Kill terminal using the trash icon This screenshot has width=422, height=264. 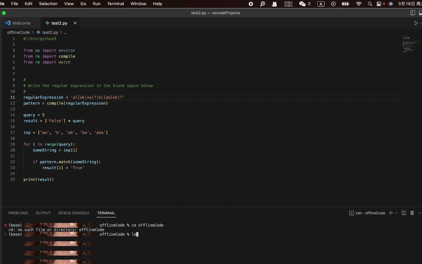point(412,213)
